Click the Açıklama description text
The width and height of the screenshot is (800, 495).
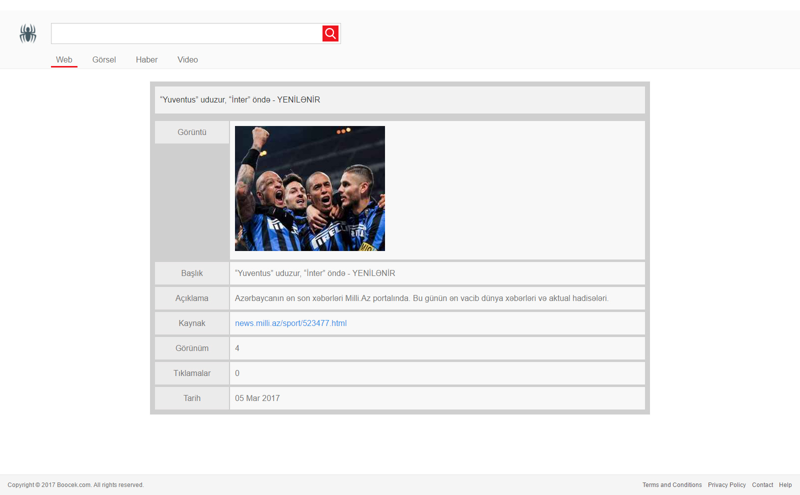[x=421, y=298]
